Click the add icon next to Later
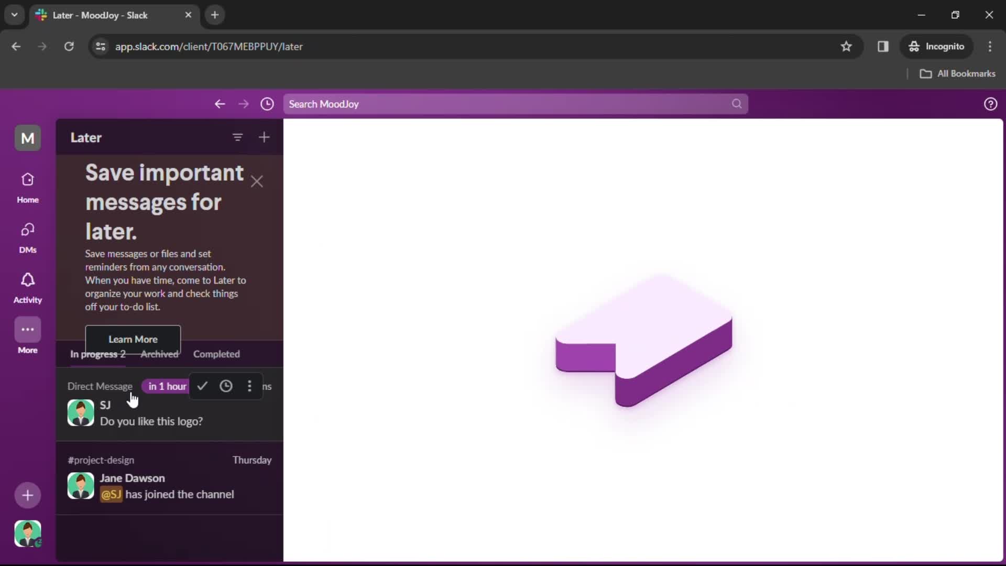This screenshot has height=566, width=1006. (264, 137)
